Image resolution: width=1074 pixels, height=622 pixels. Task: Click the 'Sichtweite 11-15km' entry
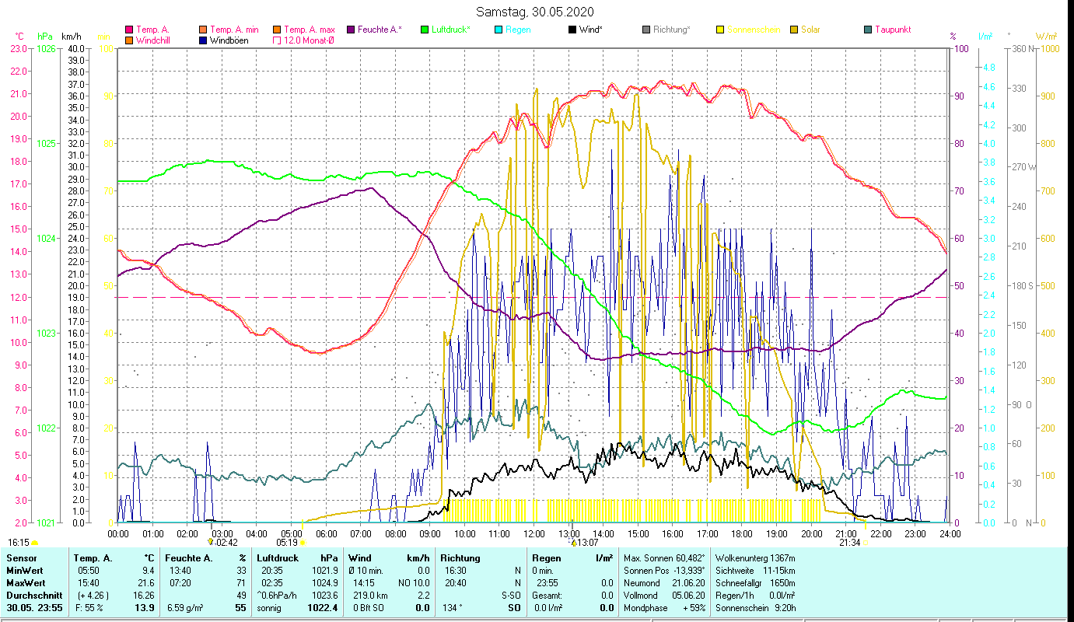(755, 571)
